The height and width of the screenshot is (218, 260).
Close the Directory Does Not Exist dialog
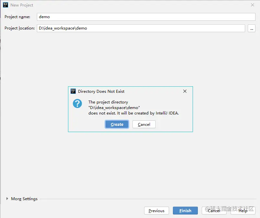tap(185, 91)
